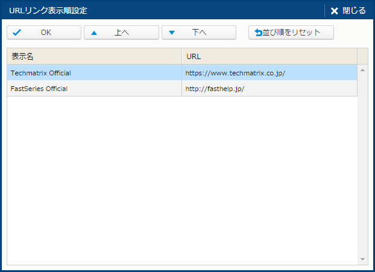Move the selected link down with 下へ
This screenshot has width=375, height=272.
(200, 33)
